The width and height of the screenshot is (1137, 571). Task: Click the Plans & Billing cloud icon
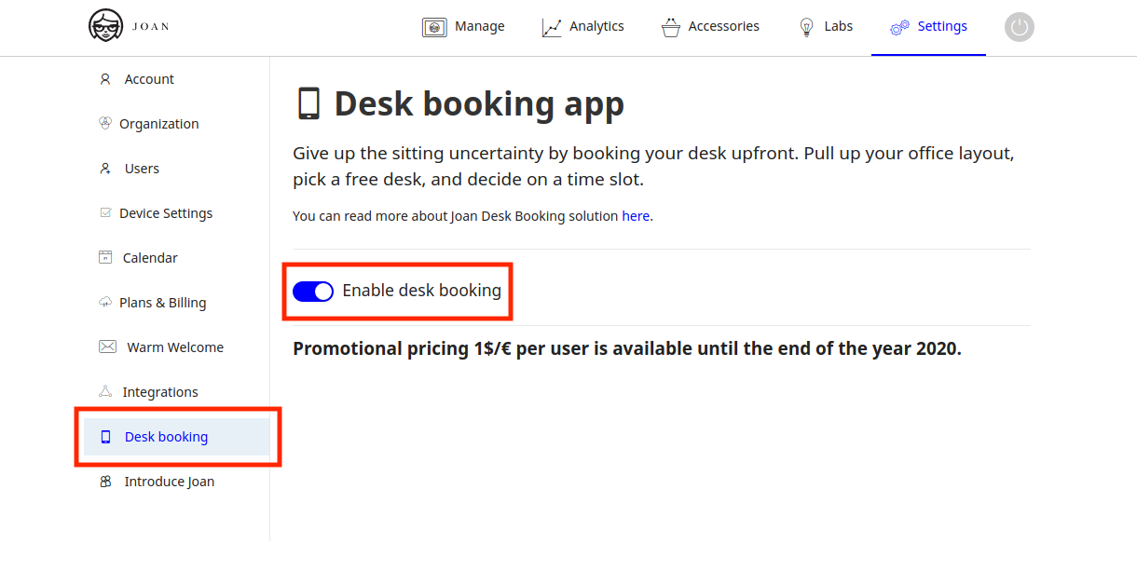[105, 302]
